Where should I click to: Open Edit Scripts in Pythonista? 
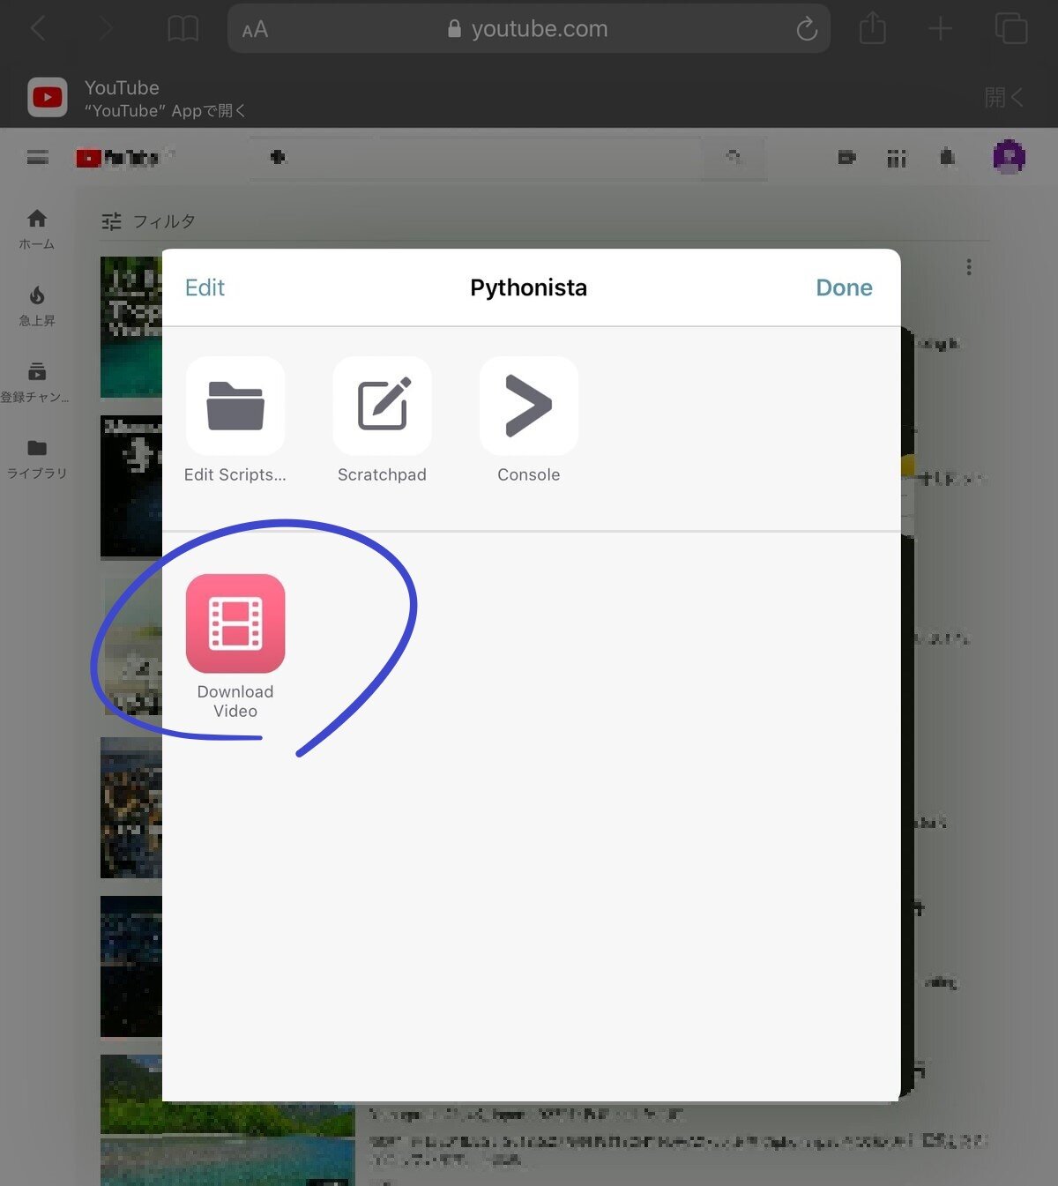tap(235, 406)
